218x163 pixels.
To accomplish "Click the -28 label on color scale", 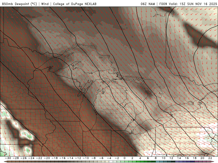I will 16,158.
